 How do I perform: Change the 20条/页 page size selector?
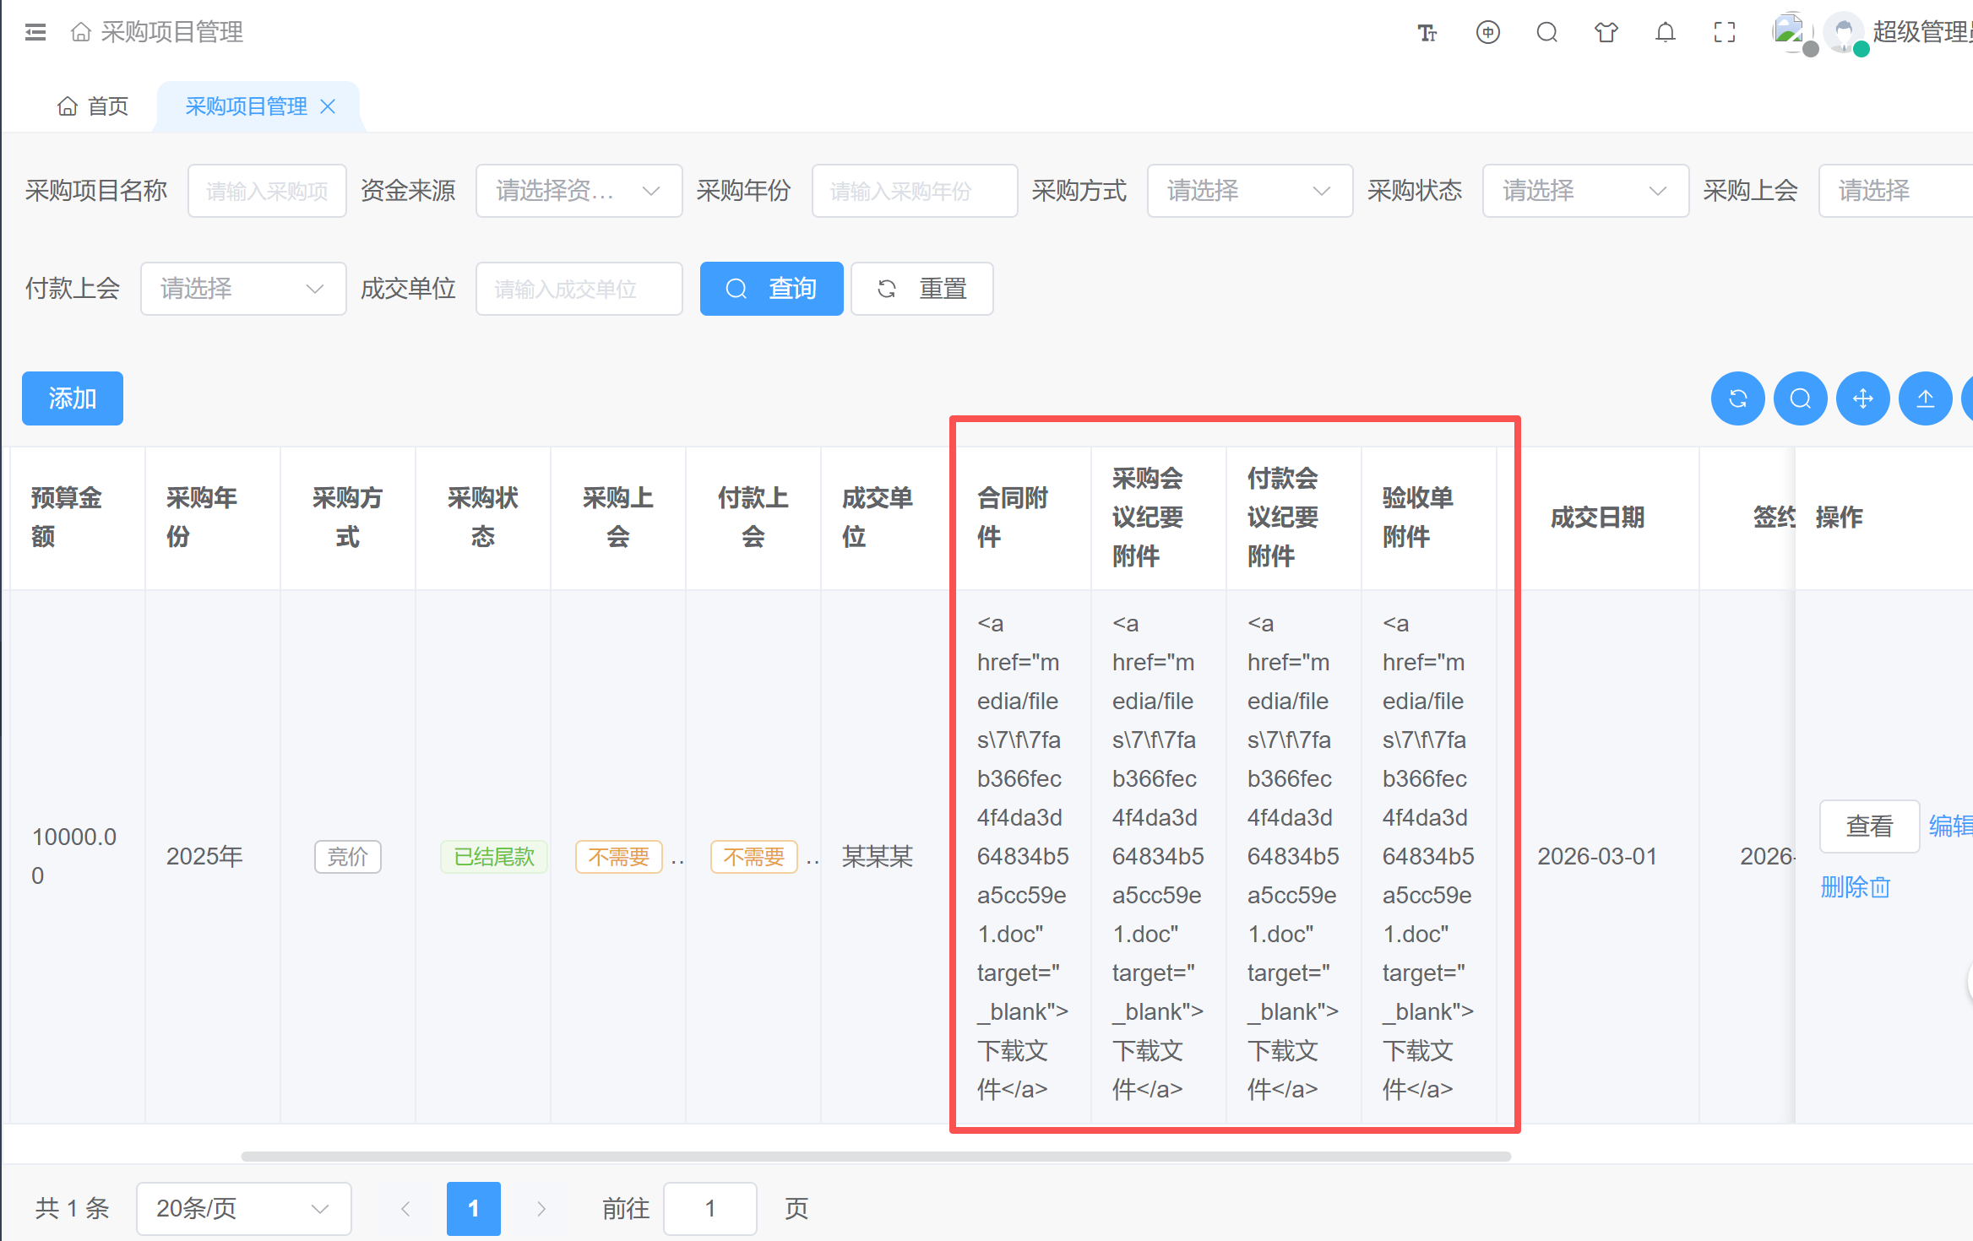242,1208
